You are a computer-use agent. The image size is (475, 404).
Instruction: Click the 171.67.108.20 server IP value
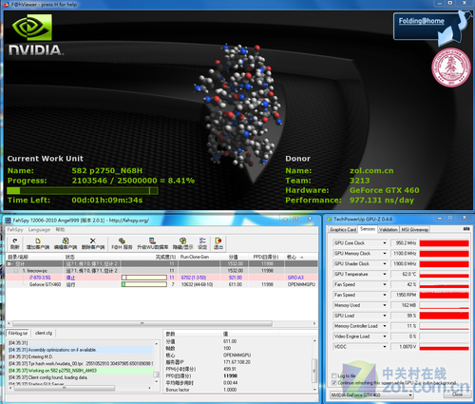coord(237,362)
